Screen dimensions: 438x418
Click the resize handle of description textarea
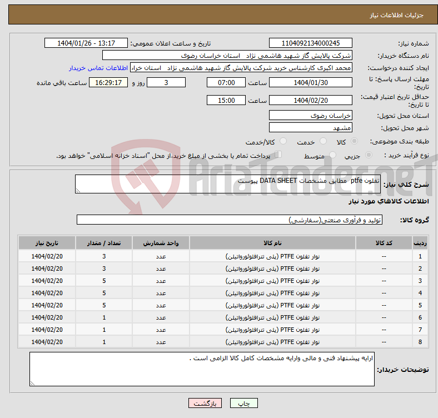(78, 190)
